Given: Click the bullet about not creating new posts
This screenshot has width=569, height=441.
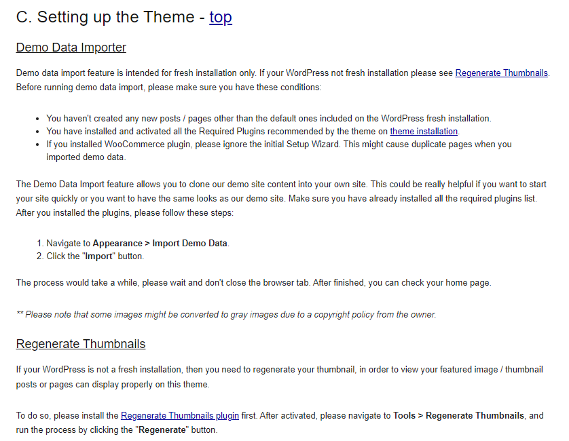Looking at the screenshot, I should 268,118.
